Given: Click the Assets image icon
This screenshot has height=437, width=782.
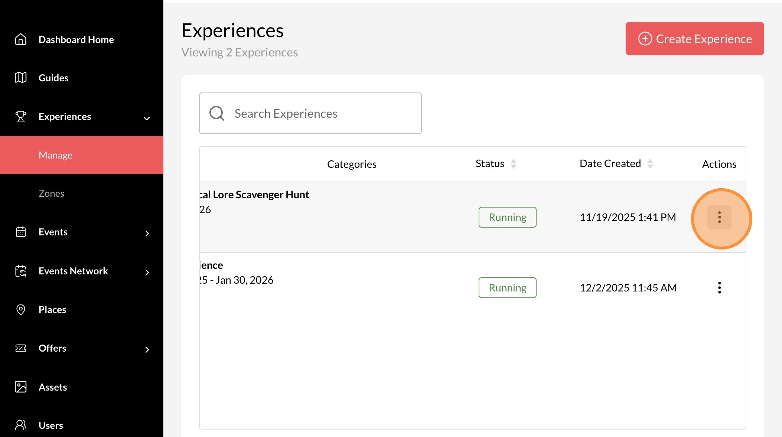Looking at the screenshot, I should (21, 387).
